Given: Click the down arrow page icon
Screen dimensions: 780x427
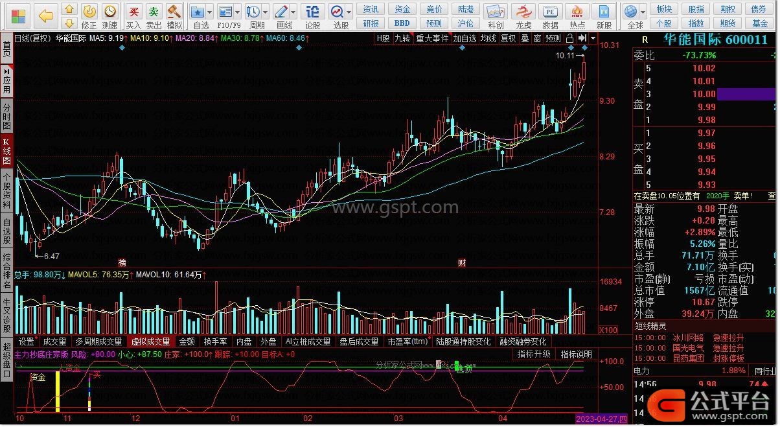Looking at the screenshot, I should [70, 23].
